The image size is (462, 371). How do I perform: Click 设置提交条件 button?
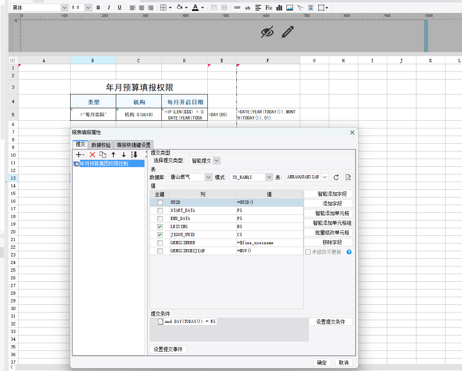(330, 322)
